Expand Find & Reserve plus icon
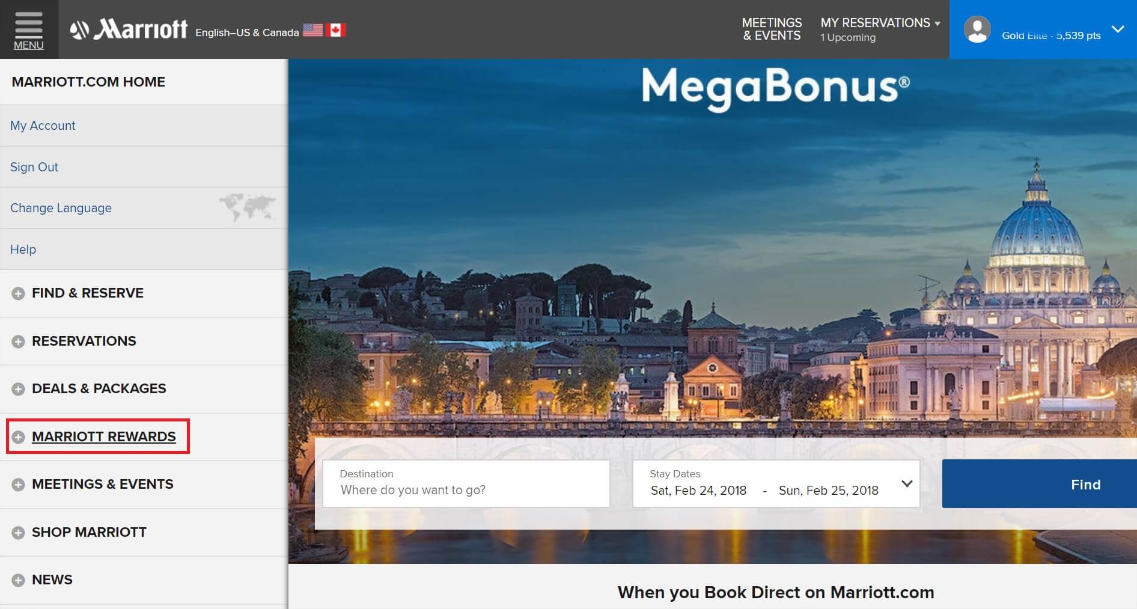This screenshot has height=609, width=1137. tap(19, 293)
